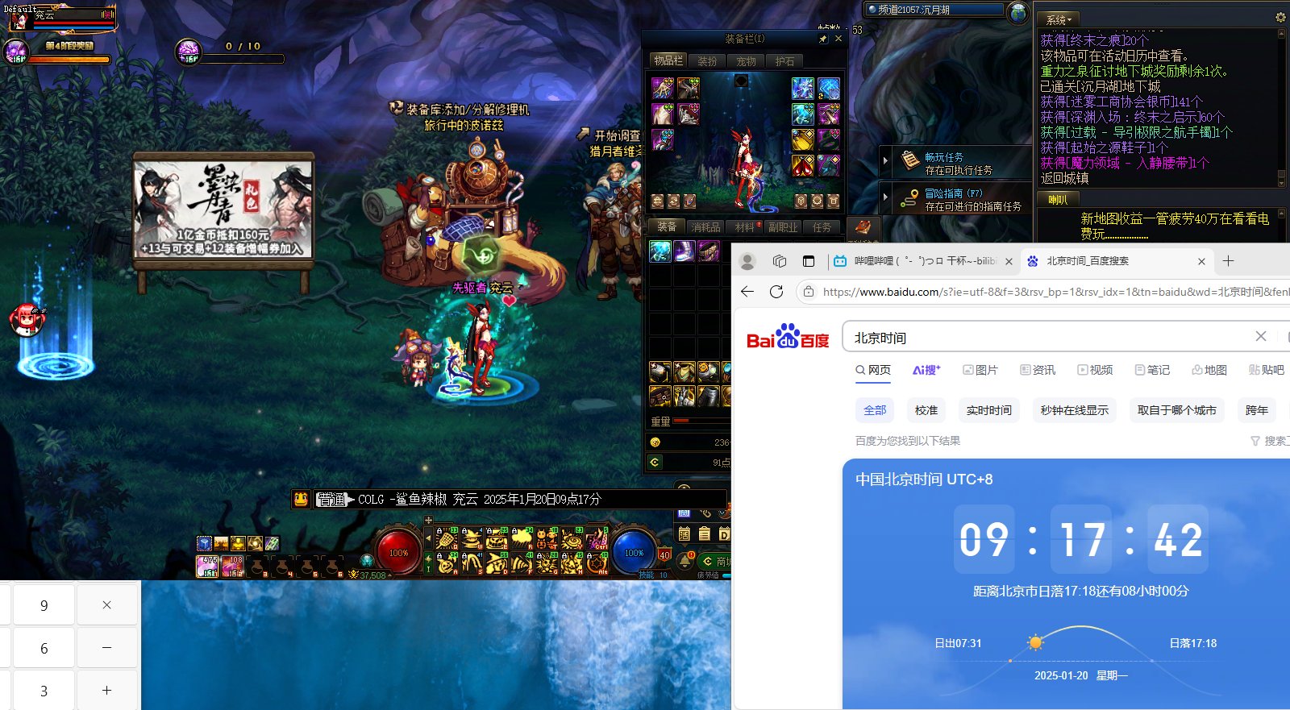The height and width of the screenshot is (710, 1290).
Task: Open Baidu AI搜 tab
Action: click(926, 370)
